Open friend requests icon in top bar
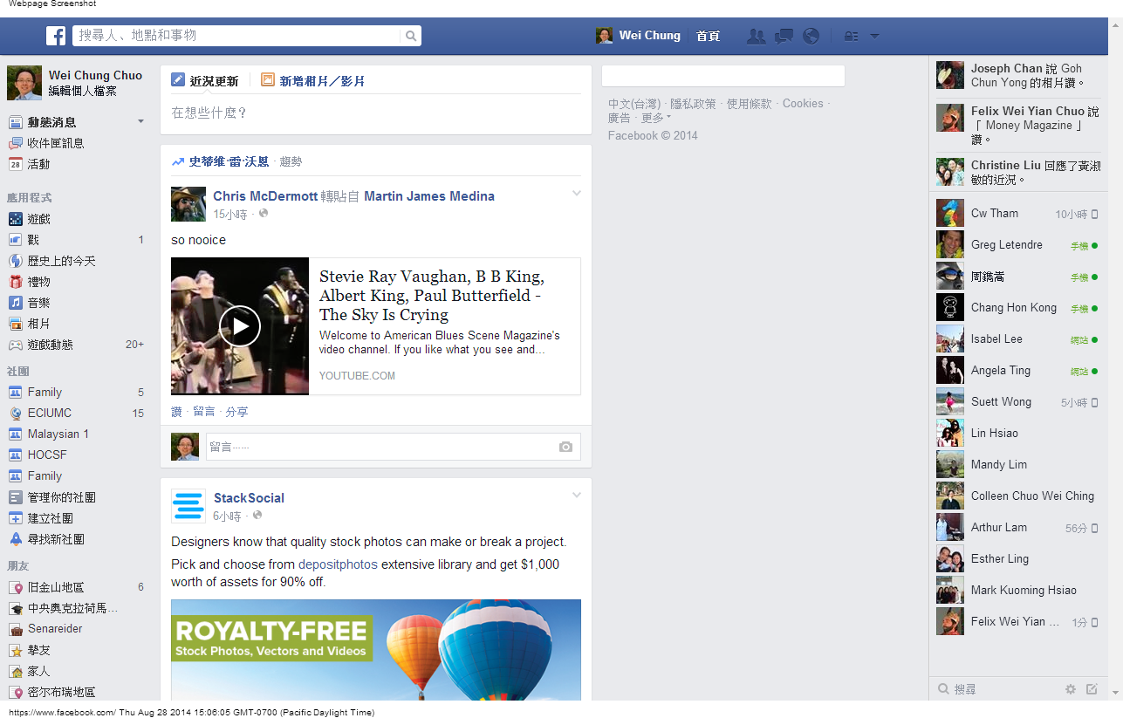The height and width of the screenshot is (718, 1123). tap(757, 36)
